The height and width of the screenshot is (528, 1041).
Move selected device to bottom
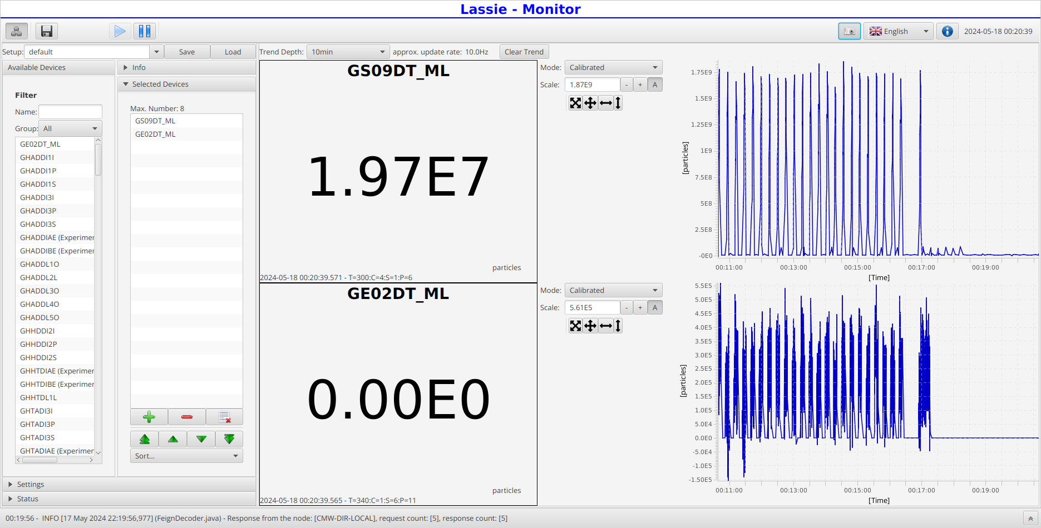(x=229, y=439)
